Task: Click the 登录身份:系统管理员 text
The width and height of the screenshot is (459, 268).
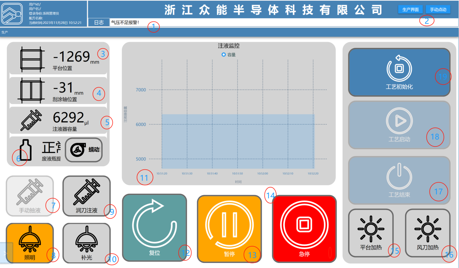Action: click(44, 13)
